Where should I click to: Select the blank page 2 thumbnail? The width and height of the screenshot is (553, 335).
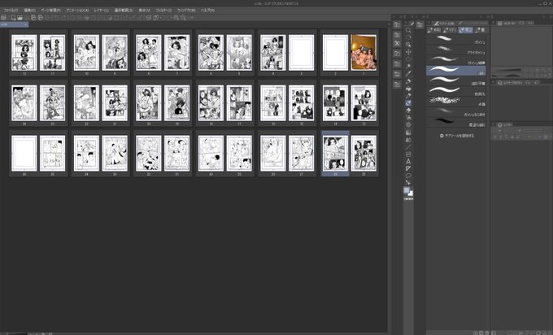coord(335,53)
